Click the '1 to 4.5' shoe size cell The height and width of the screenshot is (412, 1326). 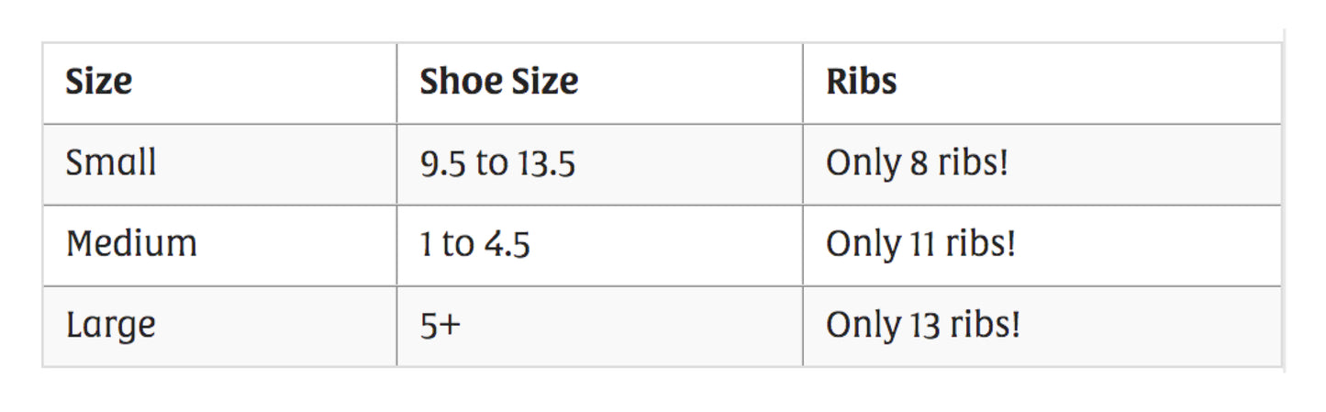474,245
